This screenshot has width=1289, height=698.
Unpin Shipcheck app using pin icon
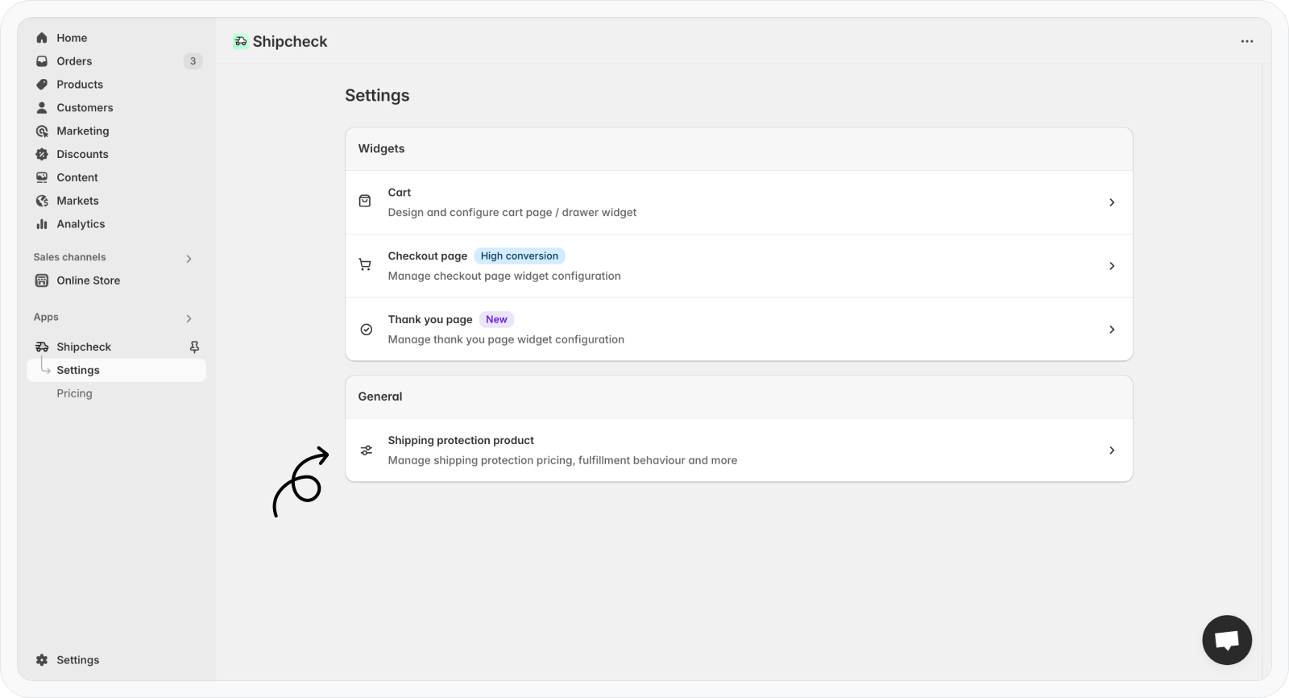coord(194,347)
